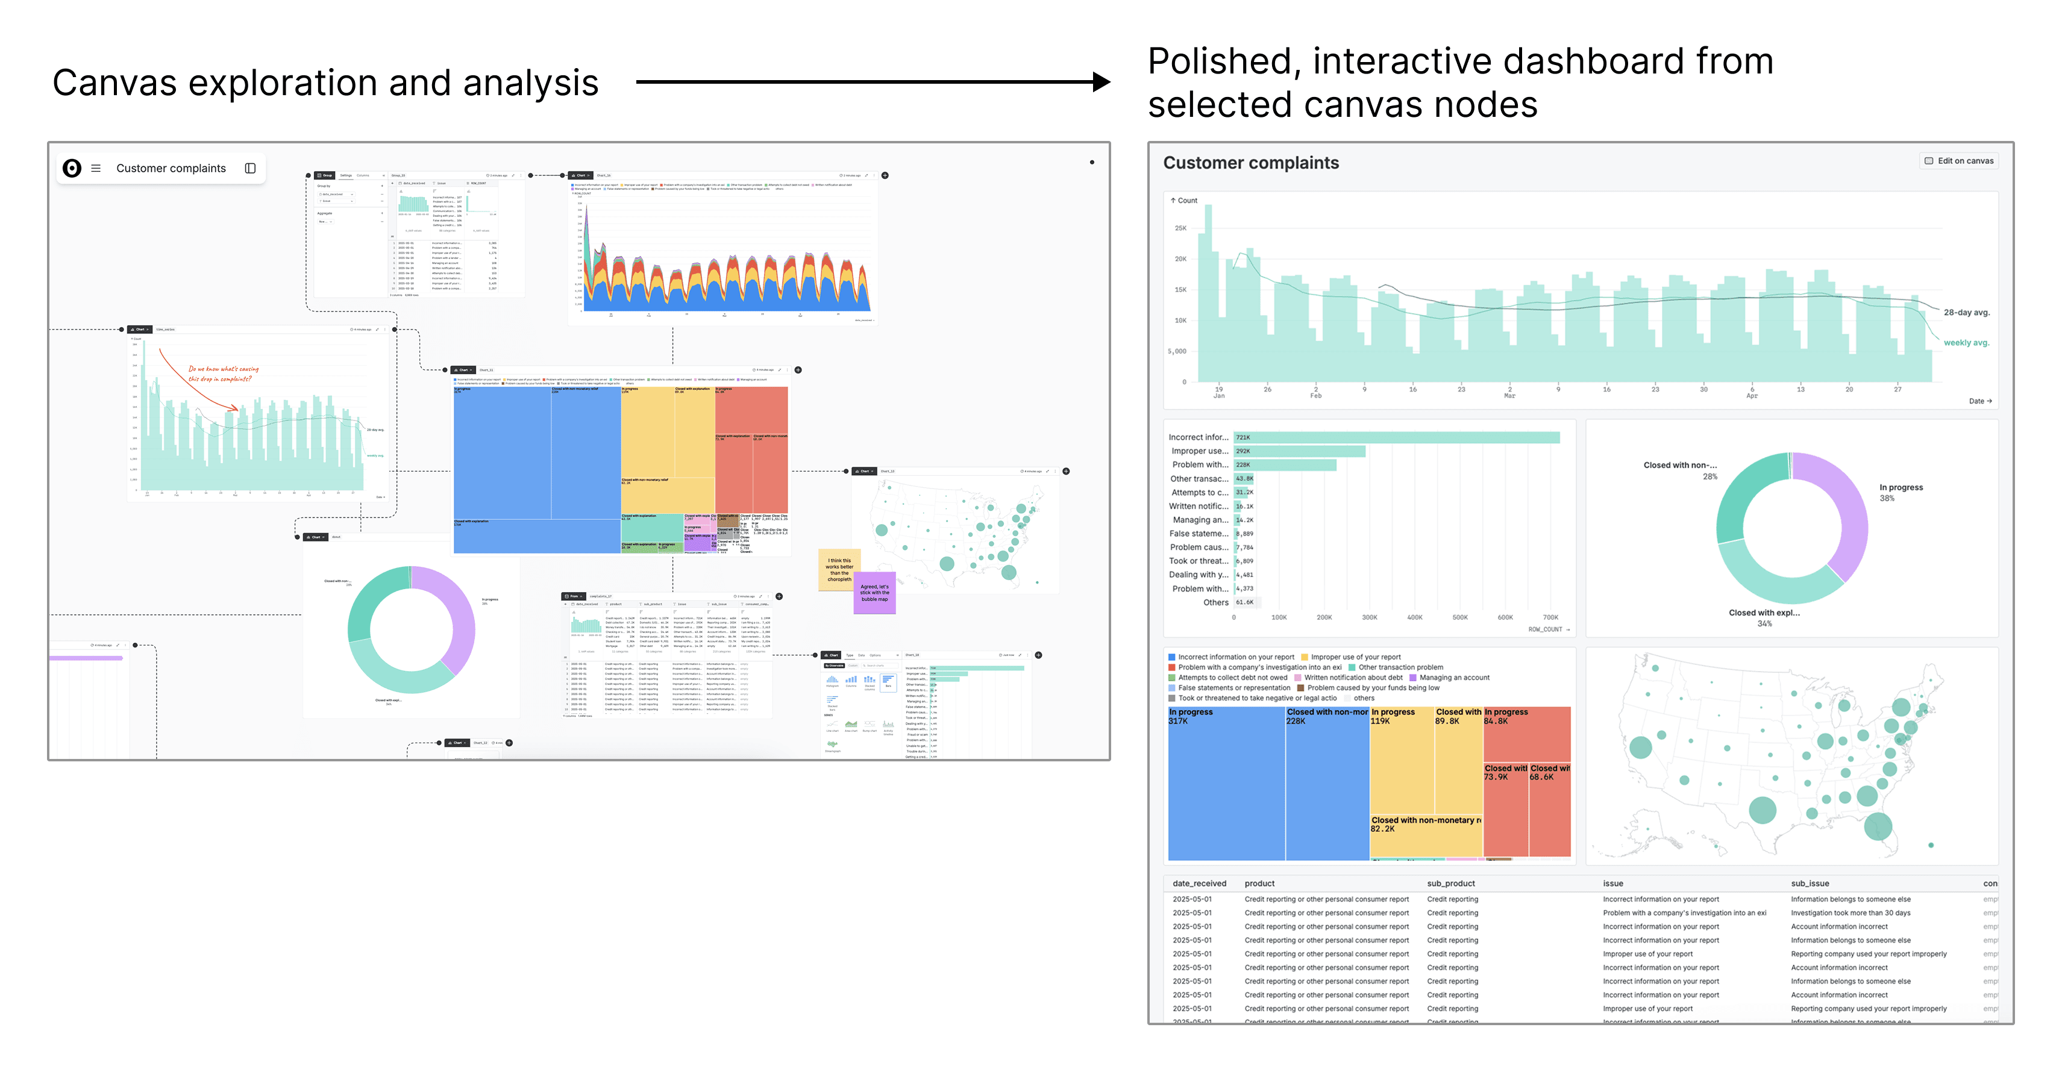
Task: Select the Histogram chart type
Action: (833, 682)
